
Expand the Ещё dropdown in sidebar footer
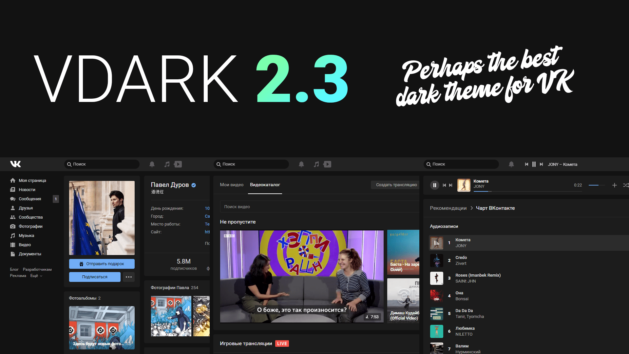pyautogui.click(x=36, y=276)
